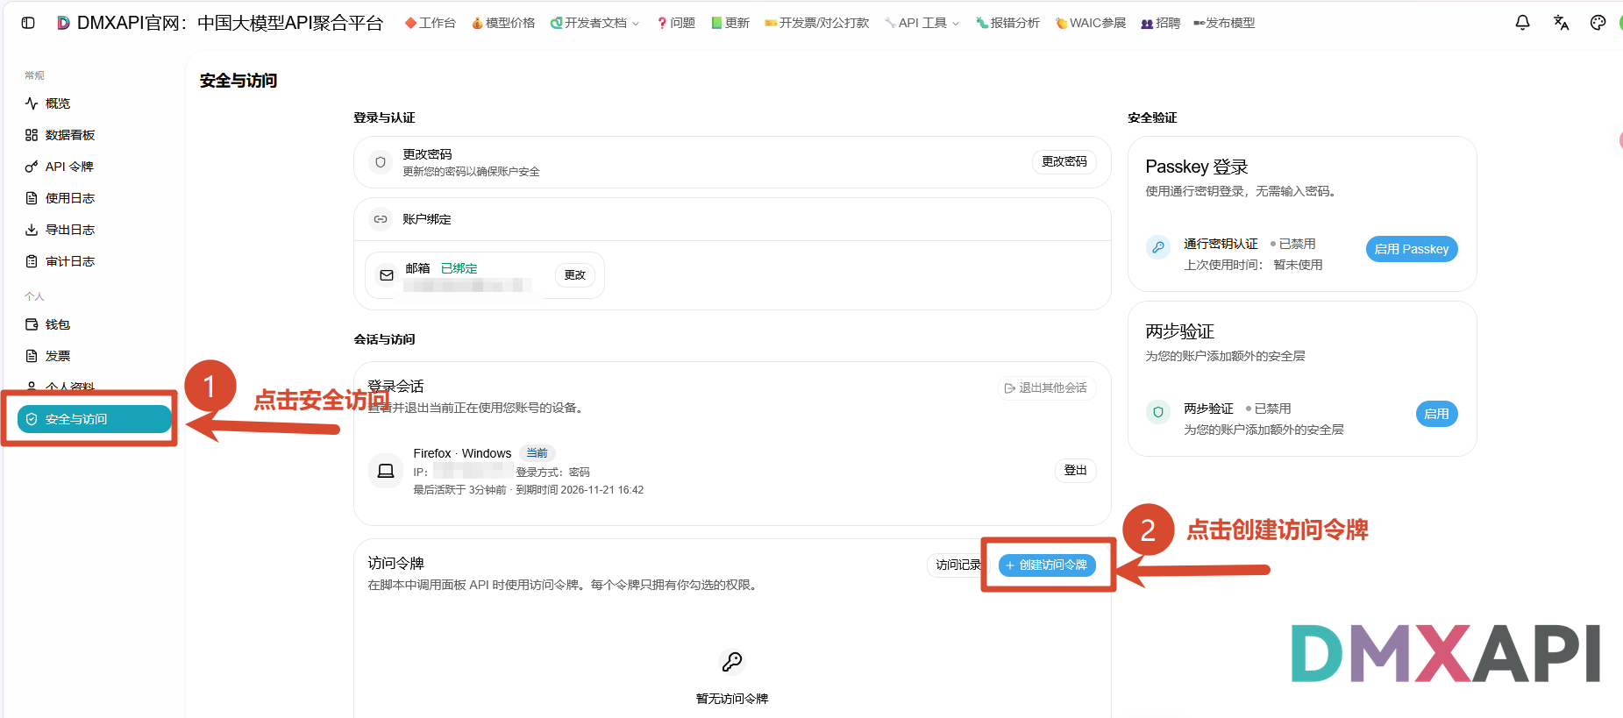Click 访问记录 button

pyautogui.click(x=957, y=565)
